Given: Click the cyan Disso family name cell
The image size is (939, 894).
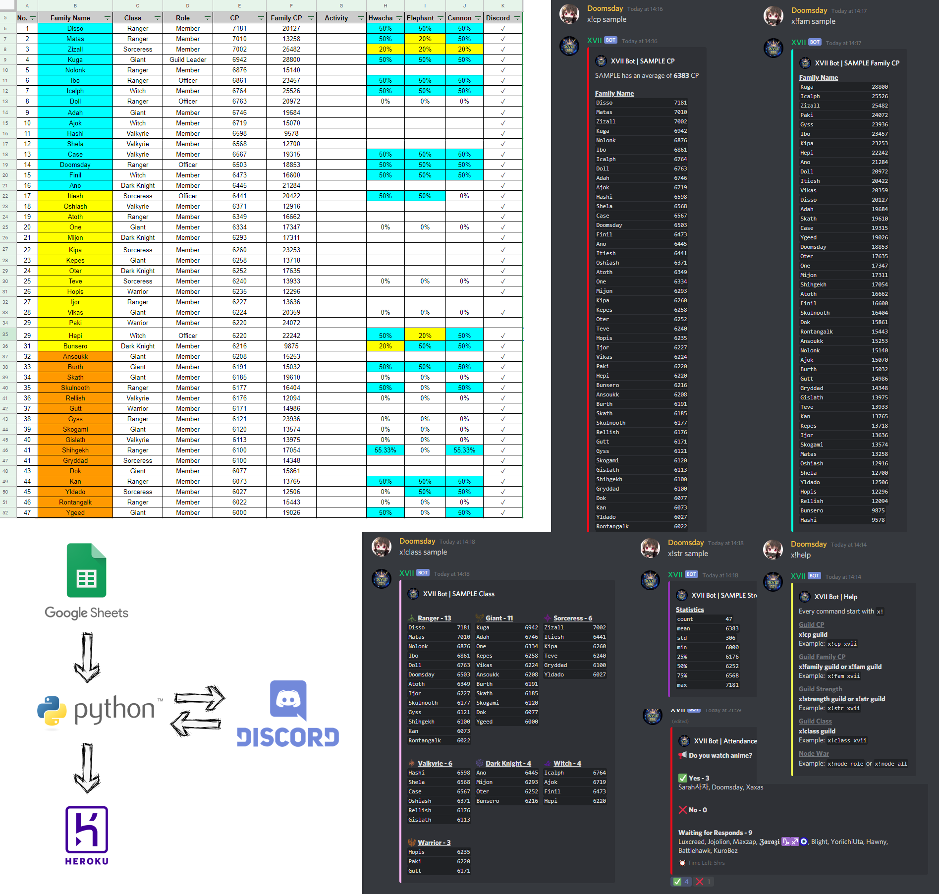Looking at the screenshot, I should pos(75,28).
